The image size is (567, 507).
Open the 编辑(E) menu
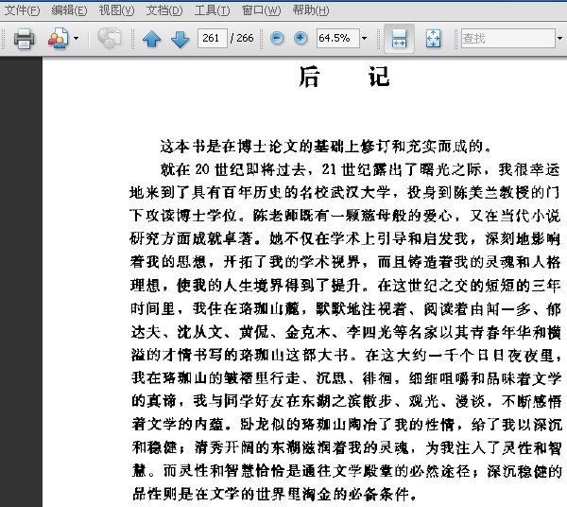[69, 10]
